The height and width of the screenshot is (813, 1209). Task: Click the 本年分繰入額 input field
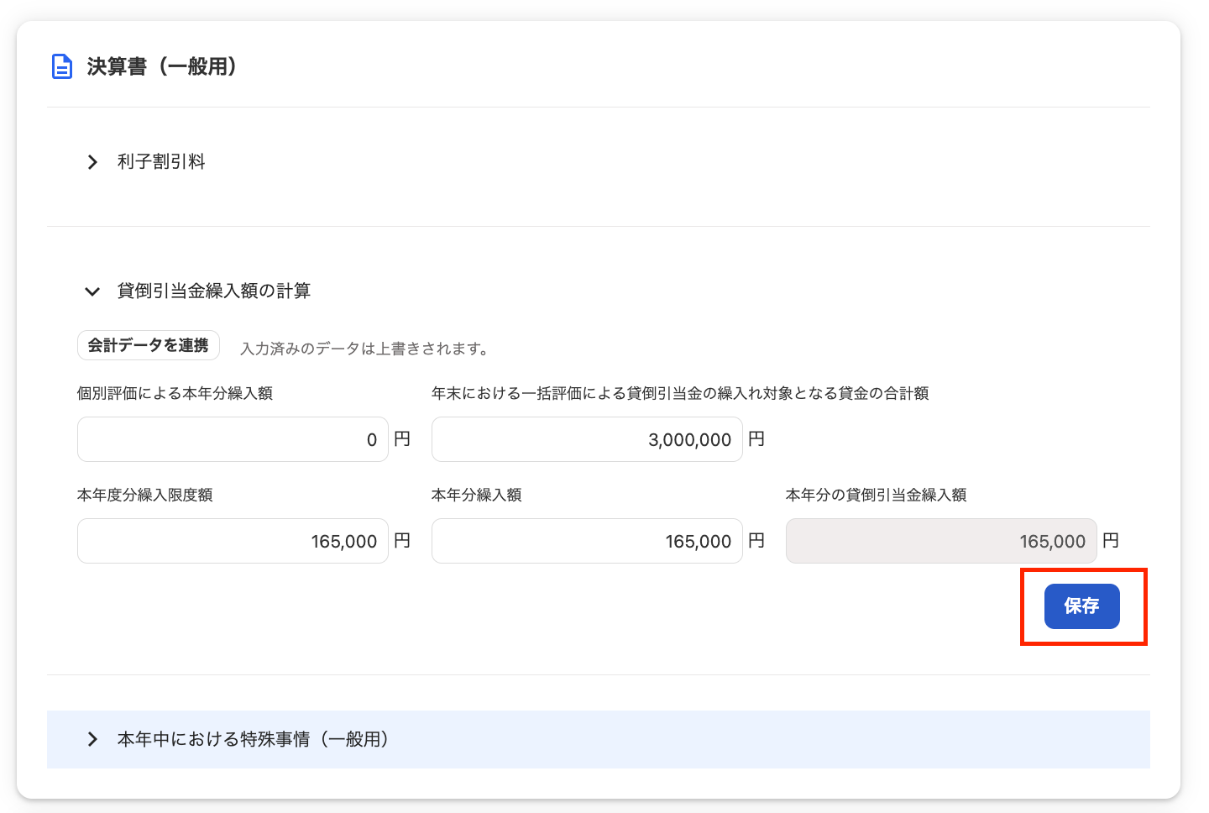click(x=587, y=541)
